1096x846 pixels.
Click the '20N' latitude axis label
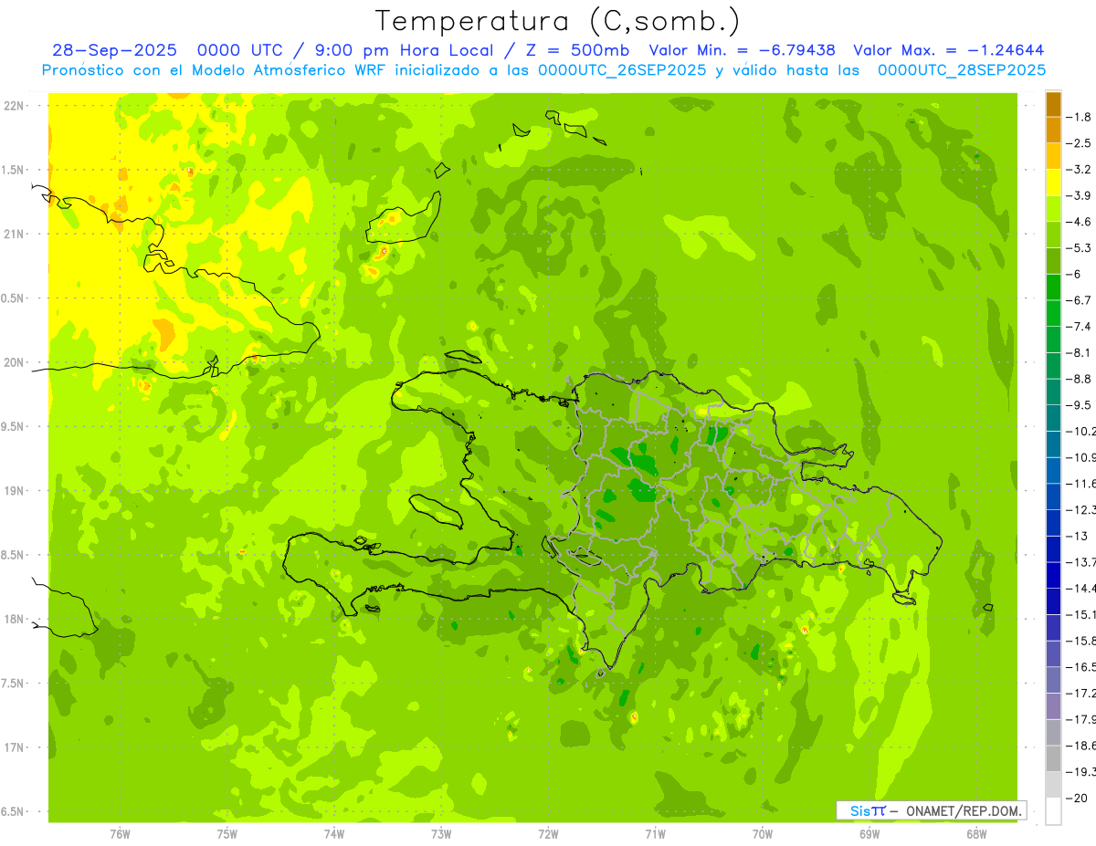[15, 362]
